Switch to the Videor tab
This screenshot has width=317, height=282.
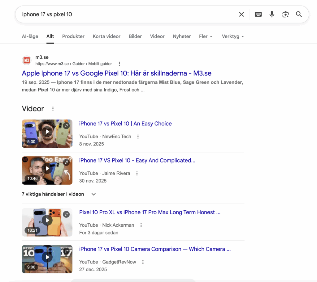pos(157,36)
